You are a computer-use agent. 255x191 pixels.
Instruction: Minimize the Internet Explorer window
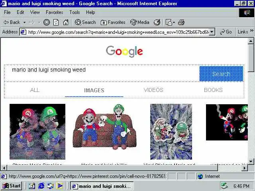(237, 4)
